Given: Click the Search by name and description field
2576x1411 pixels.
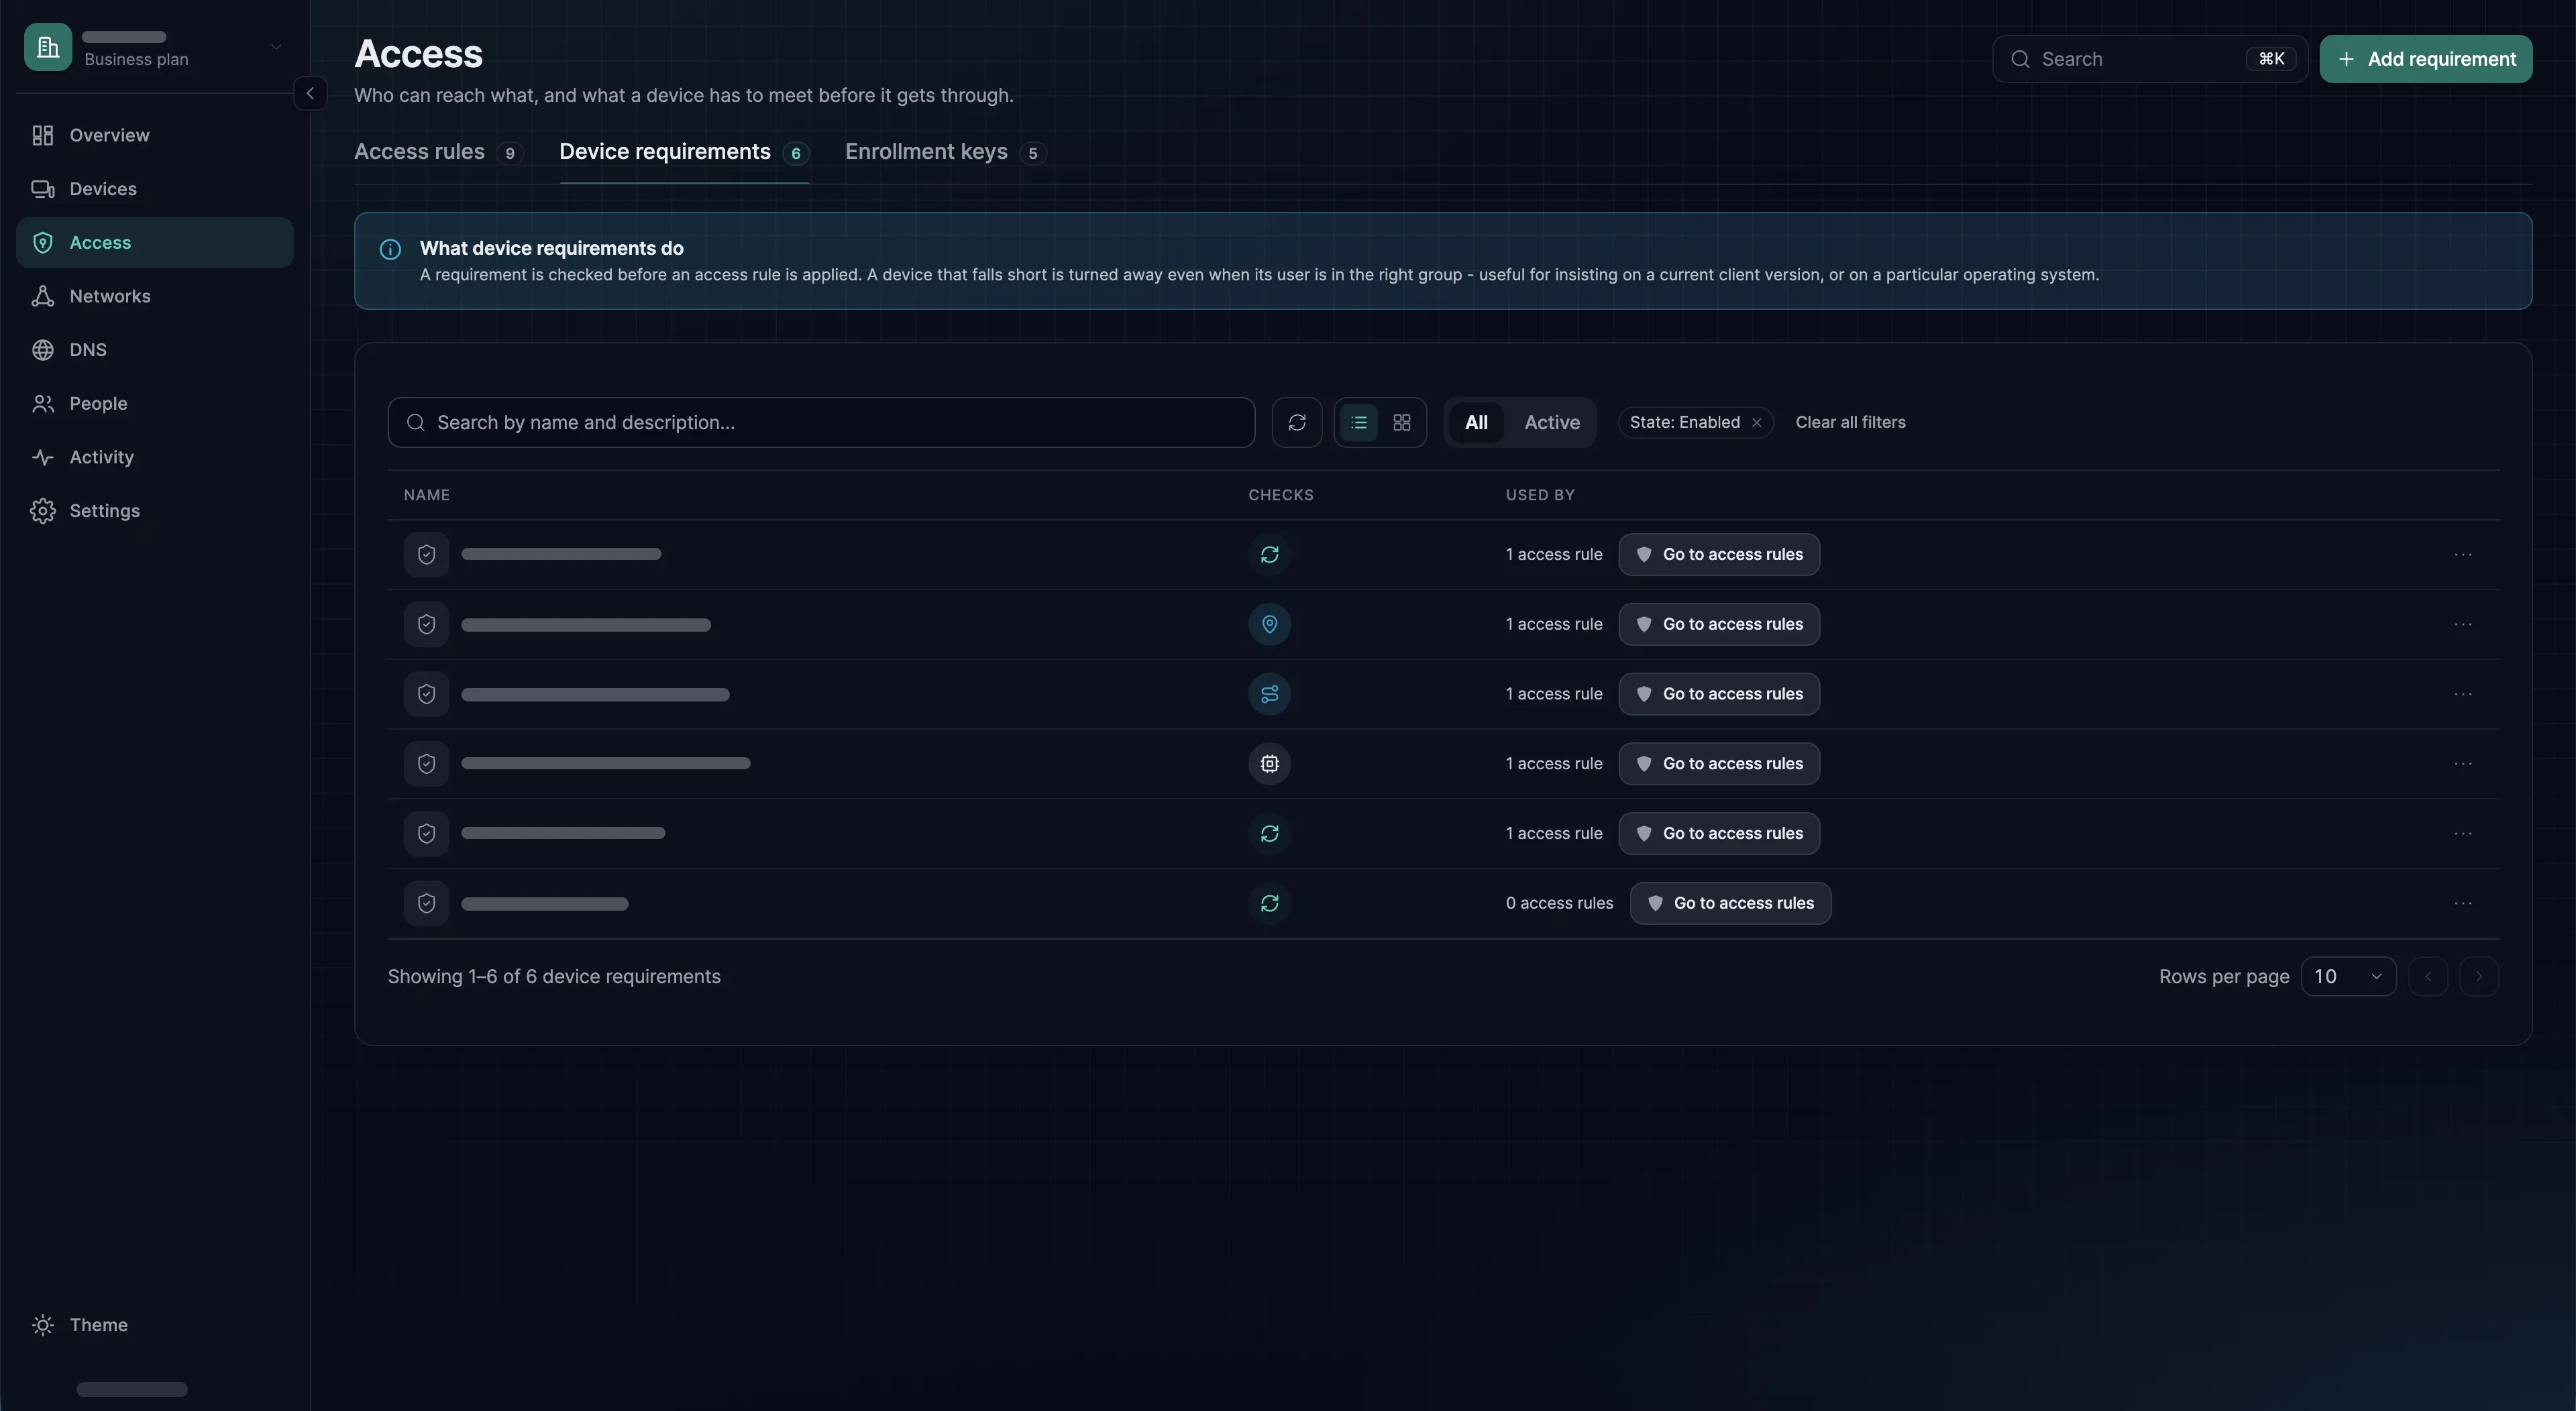Looking at the screenshot, I should tap(821, 423).
